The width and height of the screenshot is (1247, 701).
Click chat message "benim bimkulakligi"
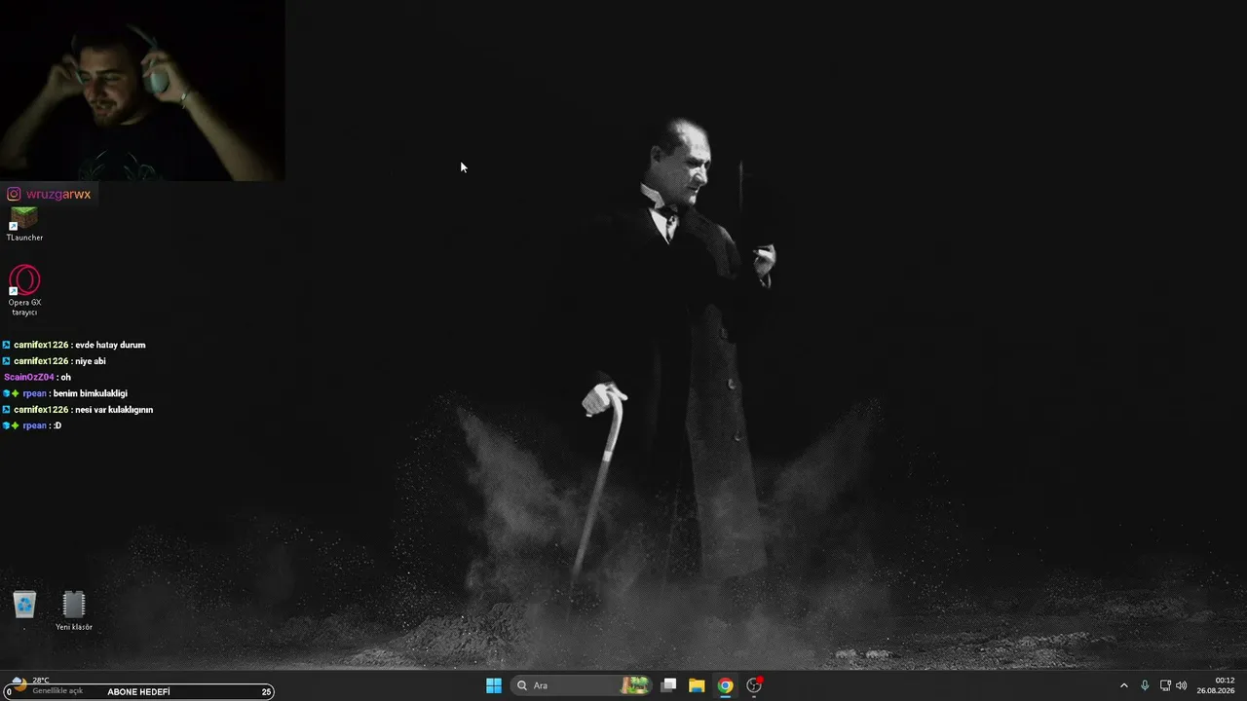[x=90, y=393]
